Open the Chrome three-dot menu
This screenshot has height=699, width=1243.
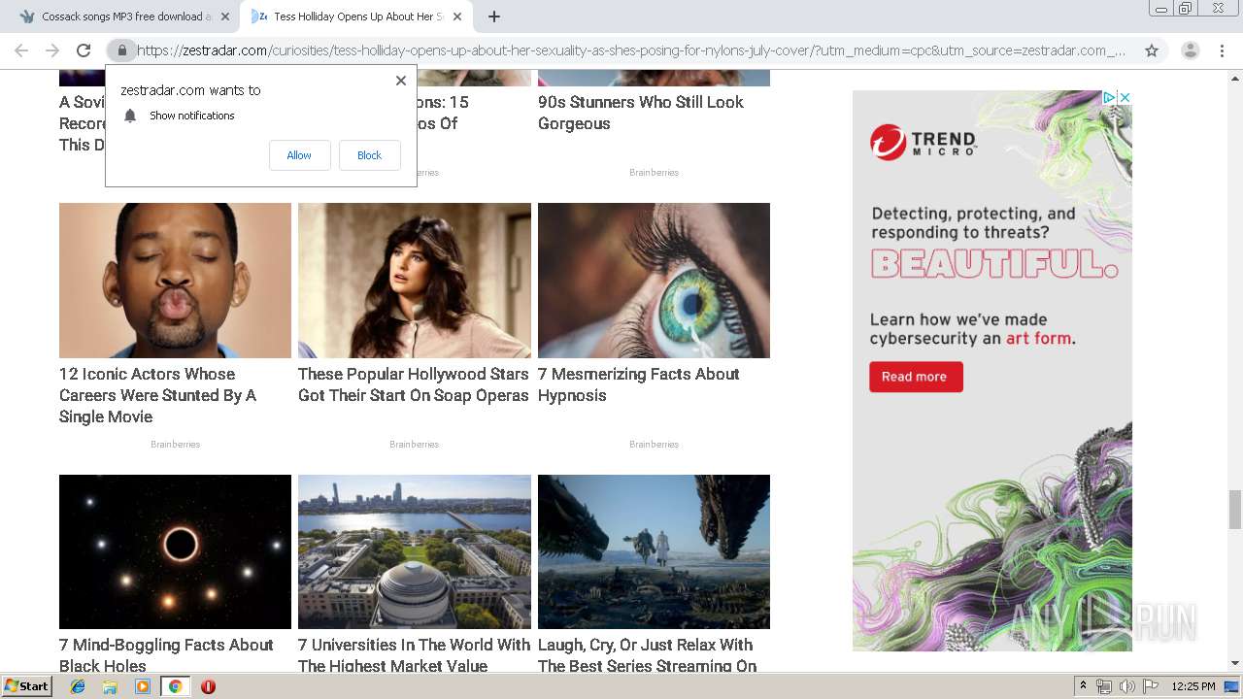coord(1222,50)
